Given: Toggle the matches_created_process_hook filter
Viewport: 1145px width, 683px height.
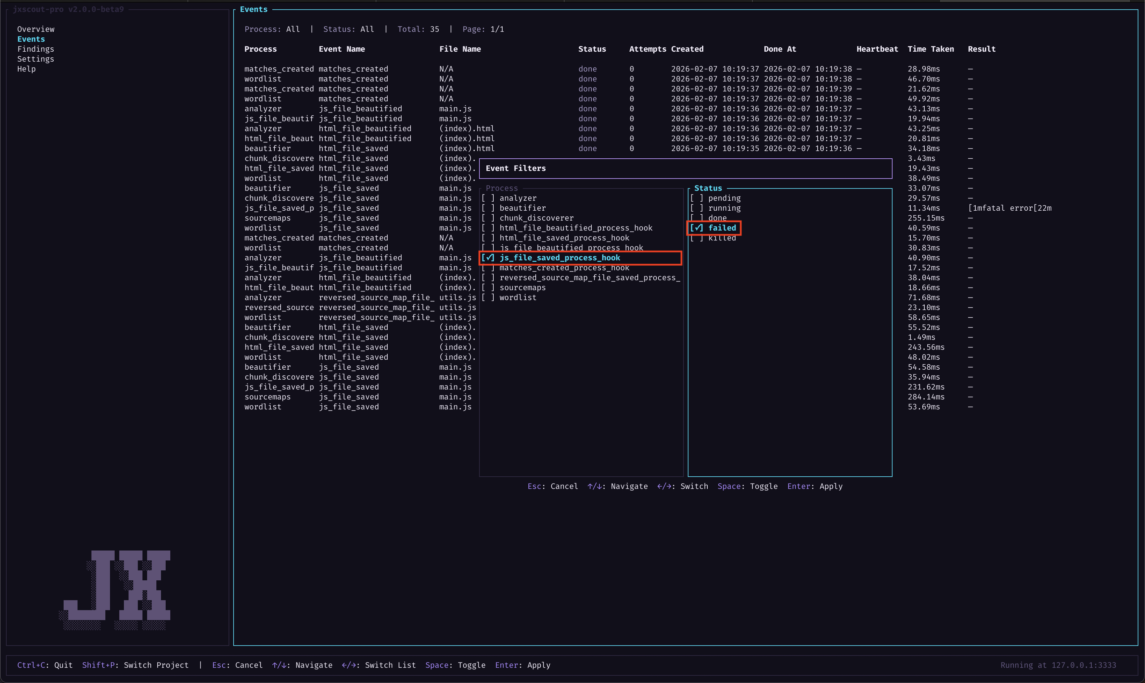Looking at the screenshot, I should [555, 268].
